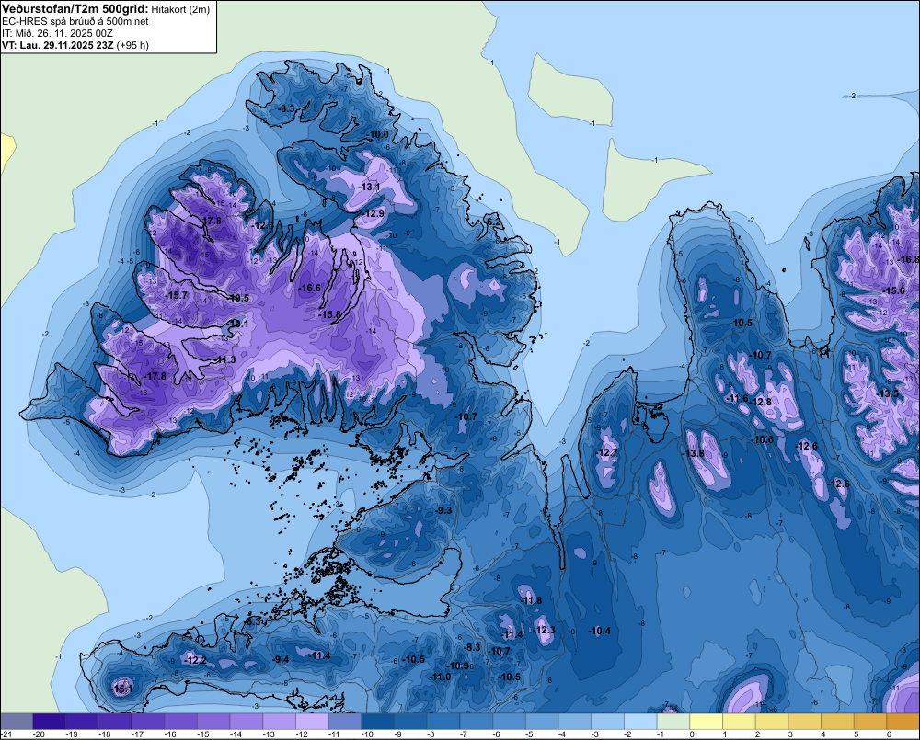This screenshot has width=920, height=740.
Task: Click the grayish legend swatch above the -21 label
Action: tap(17, 722)
